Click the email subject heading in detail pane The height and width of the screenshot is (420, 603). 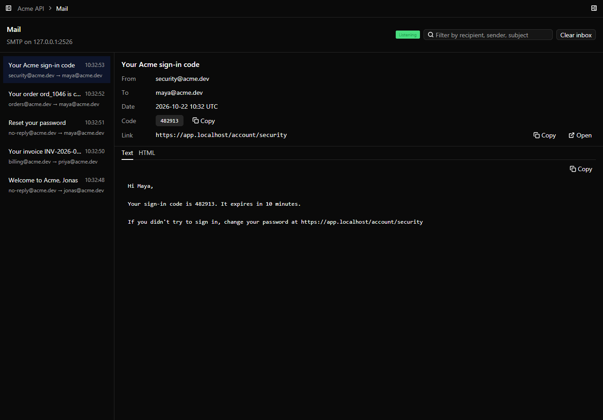point(161,65)
